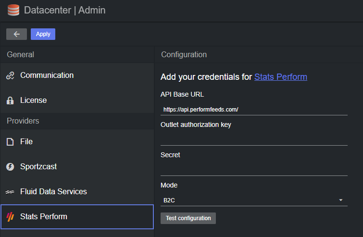
Task: Open the License settings page
Action: (x=77, y=100)
